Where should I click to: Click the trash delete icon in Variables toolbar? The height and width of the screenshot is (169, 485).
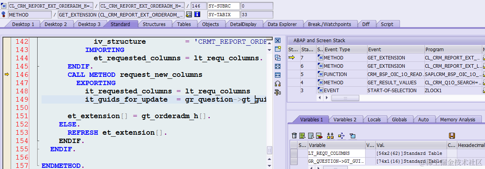tap(294, 136)
